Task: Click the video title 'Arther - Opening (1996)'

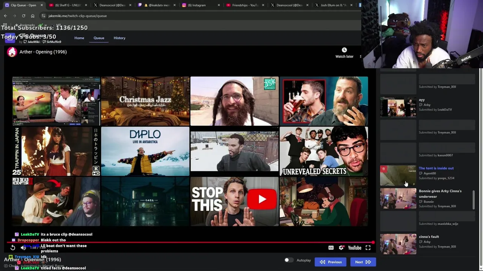Action: click(43, 52)
